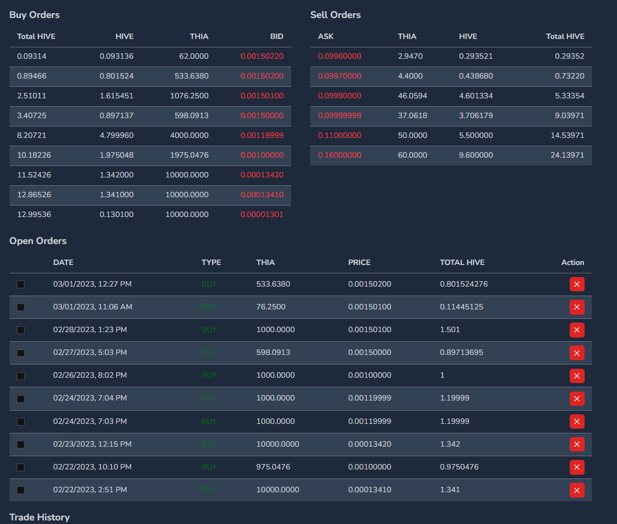Cancel the 02/22/2023 10:10 PM order
Image resolution: width=617 pixels, height=524 pixels.
577,467
